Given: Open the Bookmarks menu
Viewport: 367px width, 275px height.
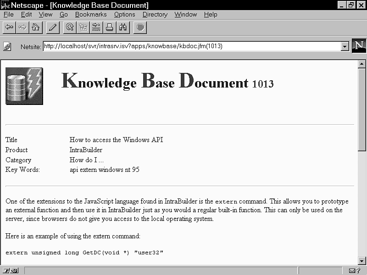Looking at the screenshot, I should (x=91, y=14).
